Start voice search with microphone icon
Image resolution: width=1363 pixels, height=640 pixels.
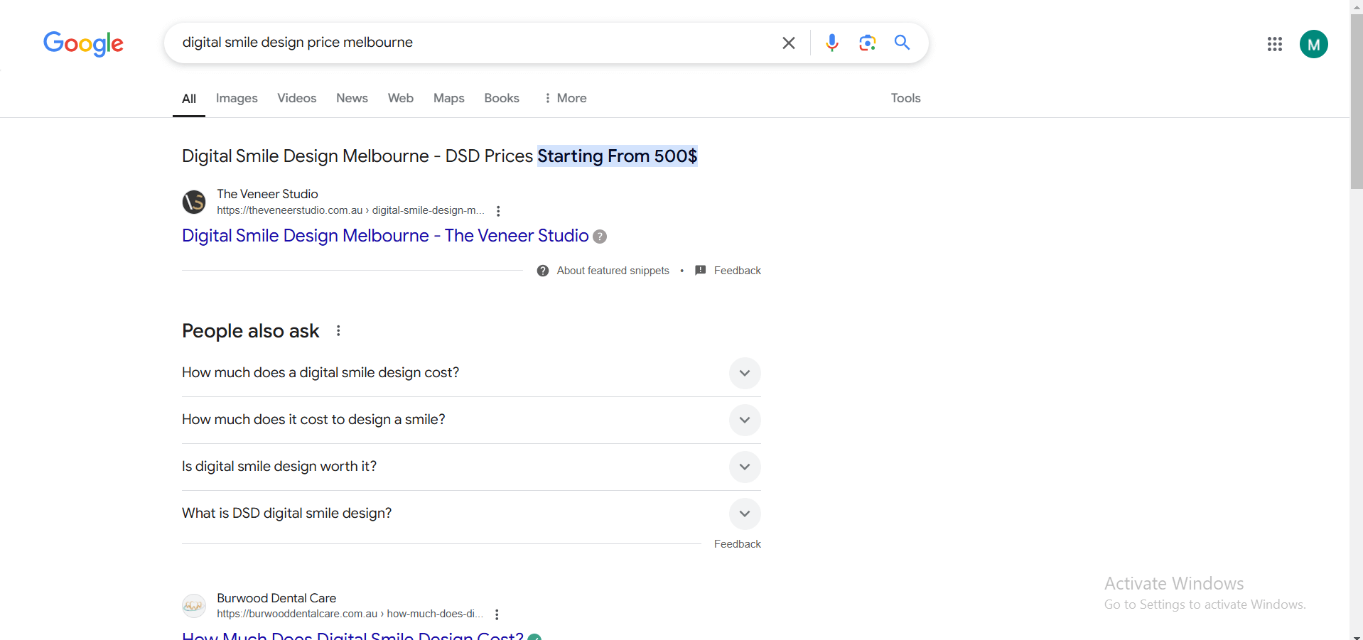[831, 43]
